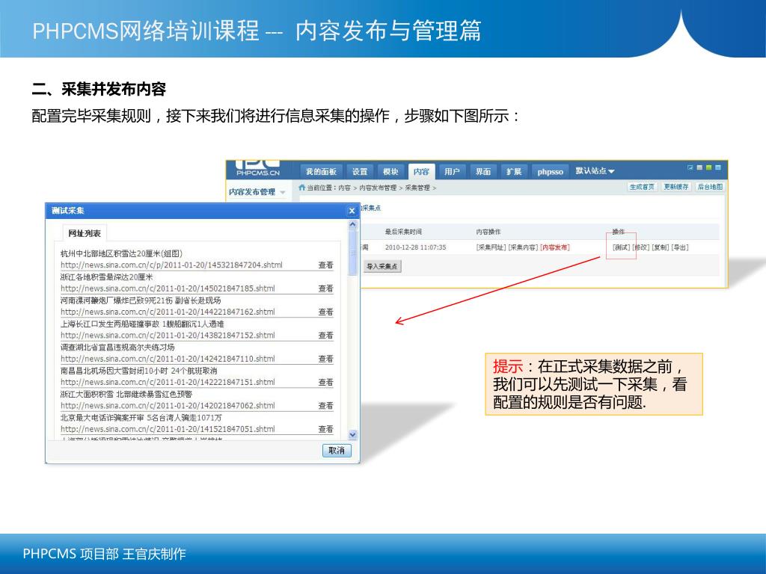Click the title 调查湖北省宜昌违规高尔夫练习场

point(117,348)
